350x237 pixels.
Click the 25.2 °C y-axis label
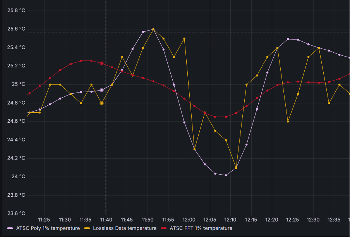16,65
